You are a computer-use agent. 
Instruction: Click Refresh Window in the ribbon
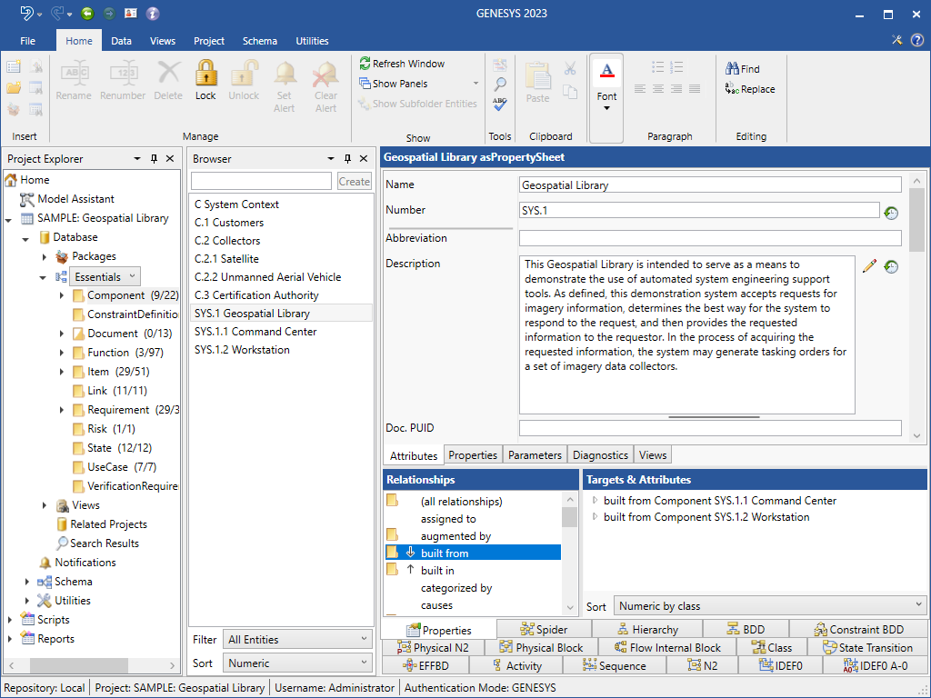(x=402, y=64)
